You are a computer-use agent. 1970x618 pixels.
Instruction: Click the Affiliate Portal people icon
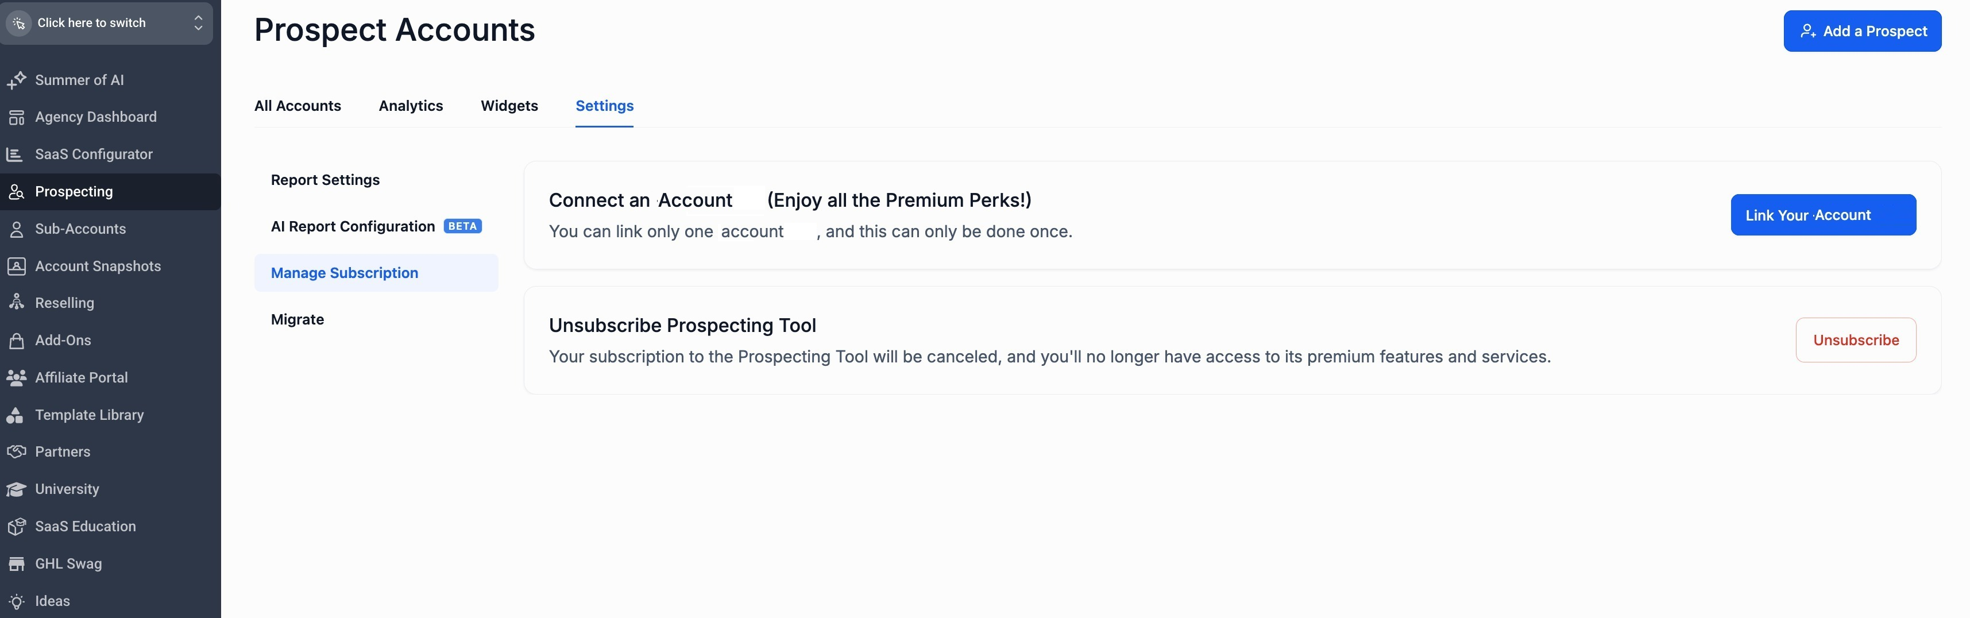coord(16,377)
